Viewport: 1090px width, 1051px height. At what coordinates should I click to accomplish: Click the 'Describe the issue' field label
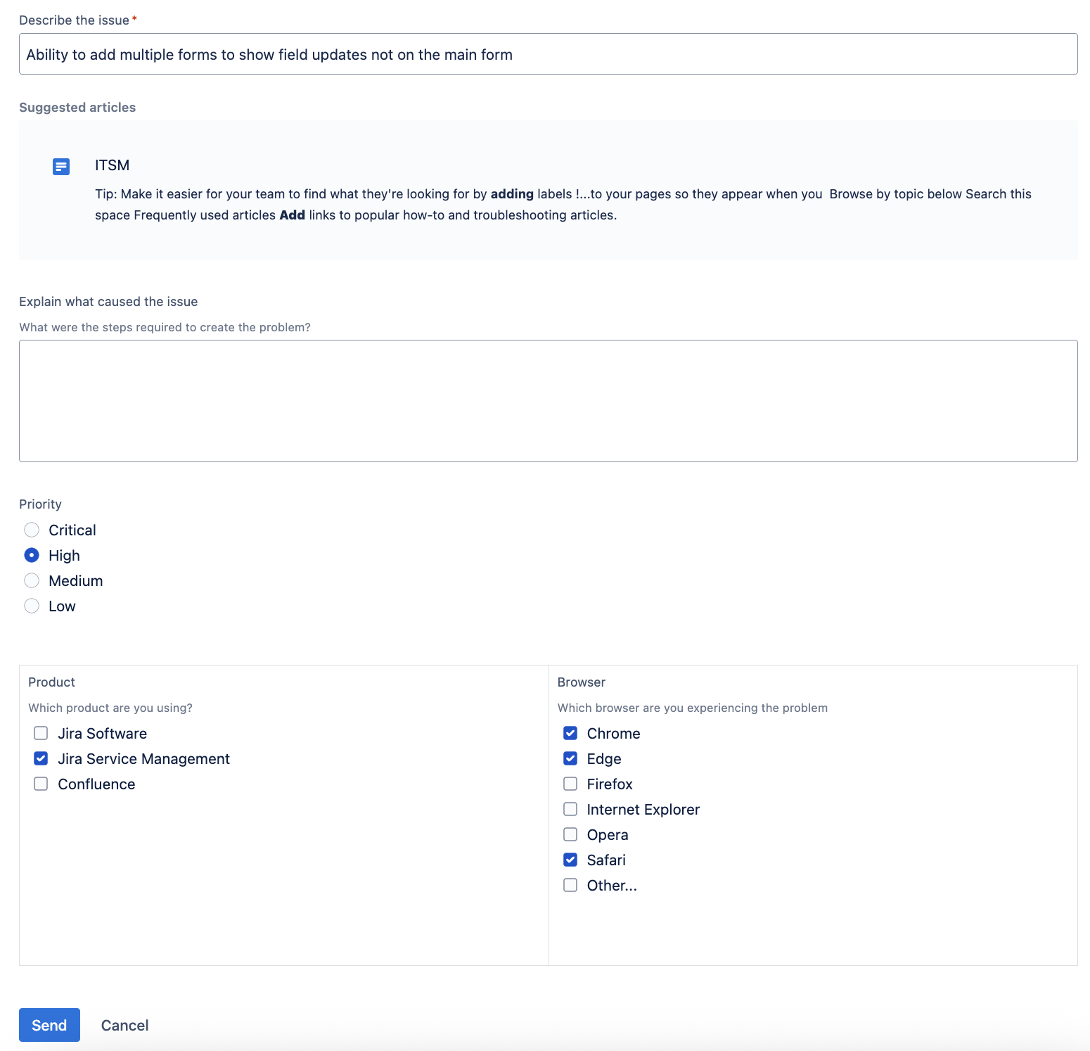coord(74,20)
